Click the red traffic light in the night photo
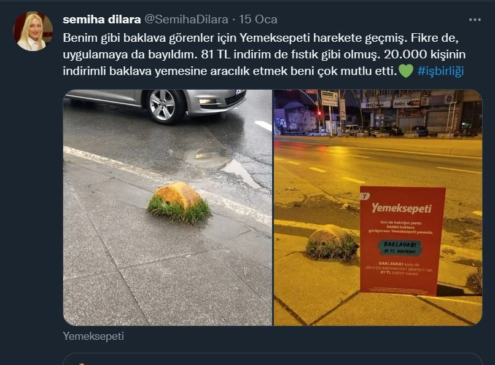495x365 pixels. 319,113
